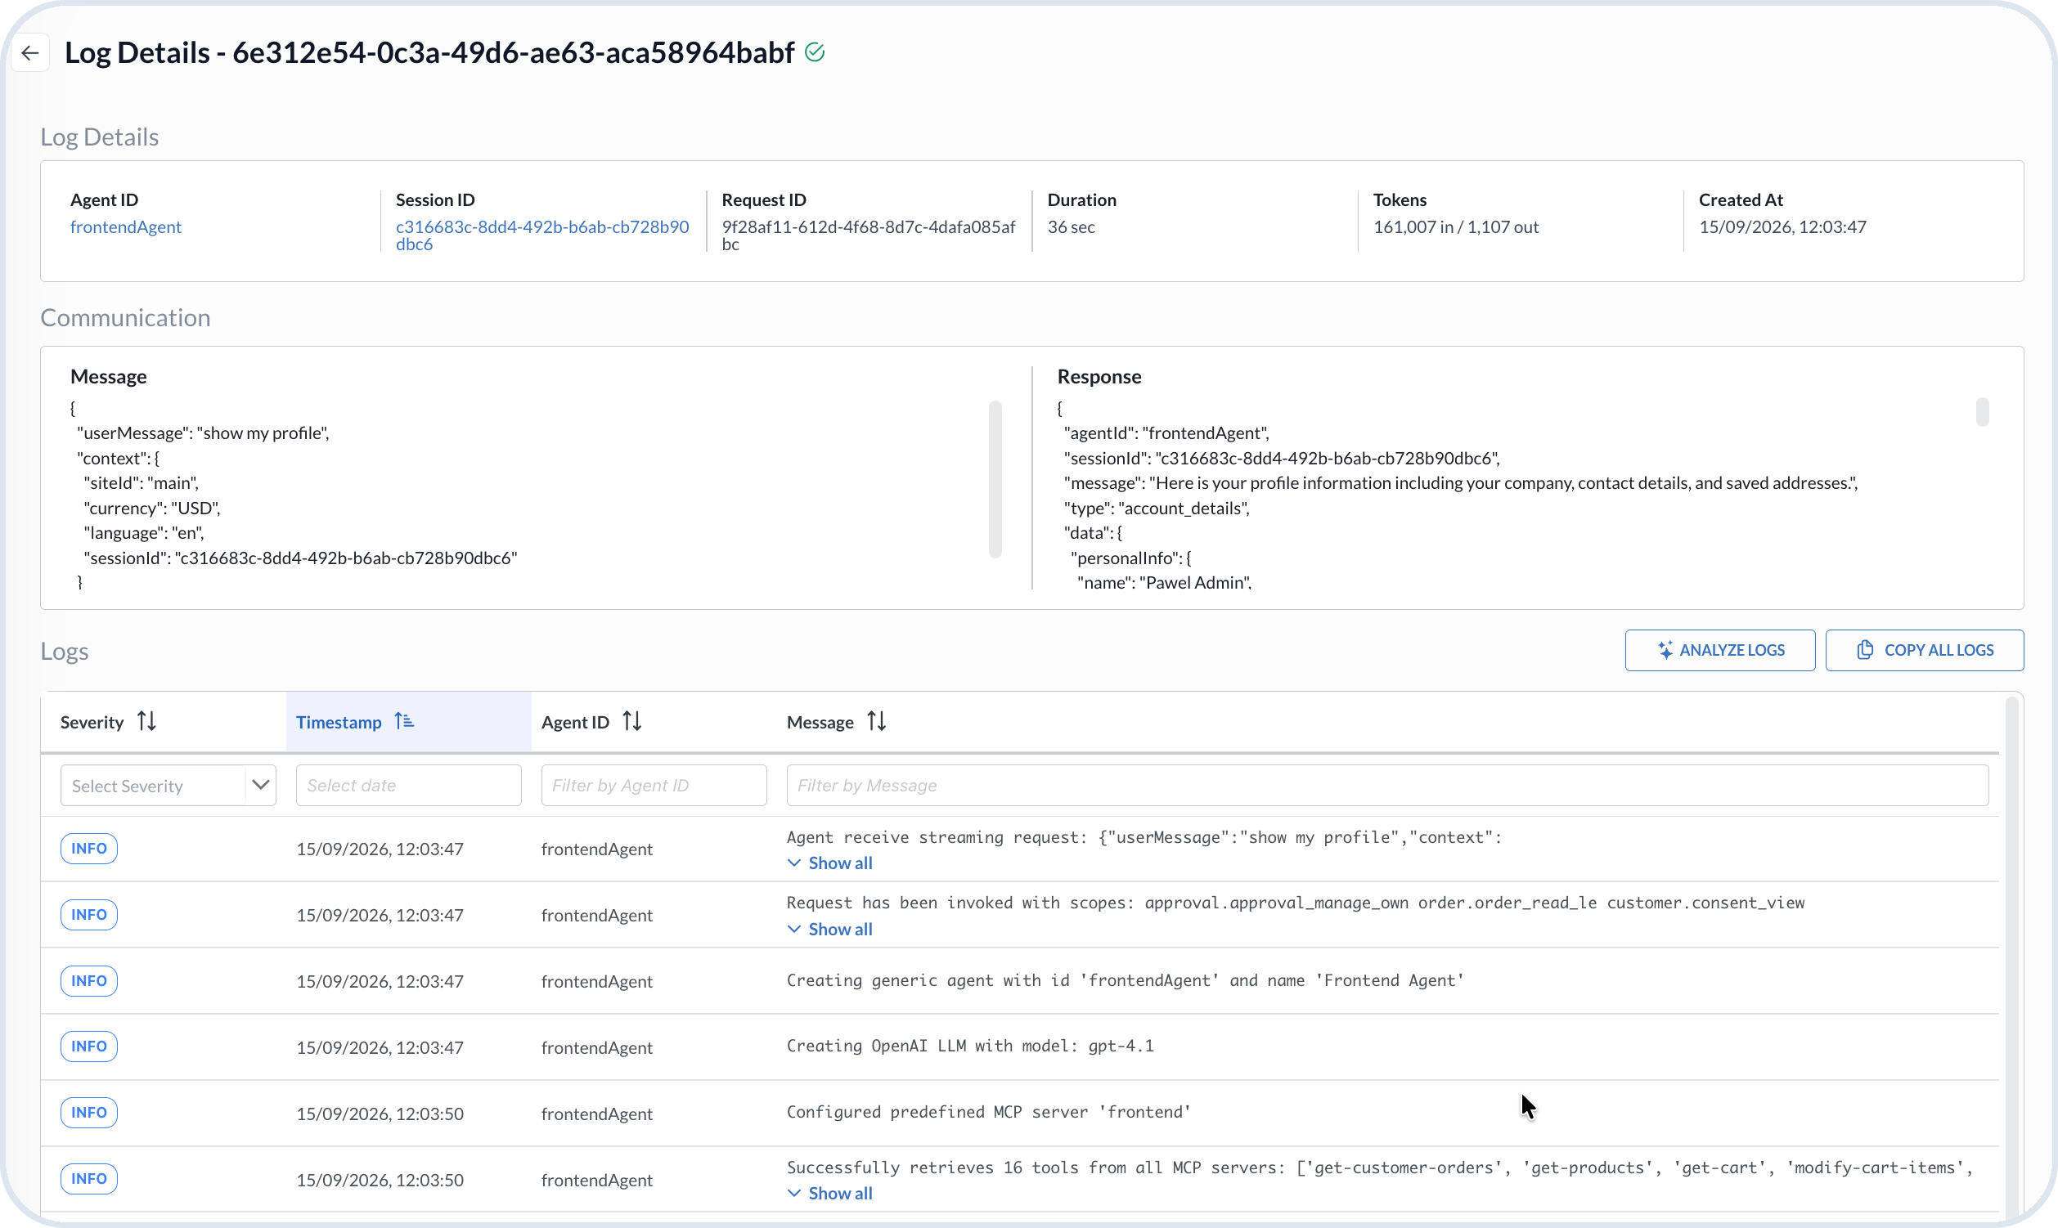Open the Select Severity dropdown
Image resolution: width=2058 pixels, height=1228 pixels.
point(168,786)
